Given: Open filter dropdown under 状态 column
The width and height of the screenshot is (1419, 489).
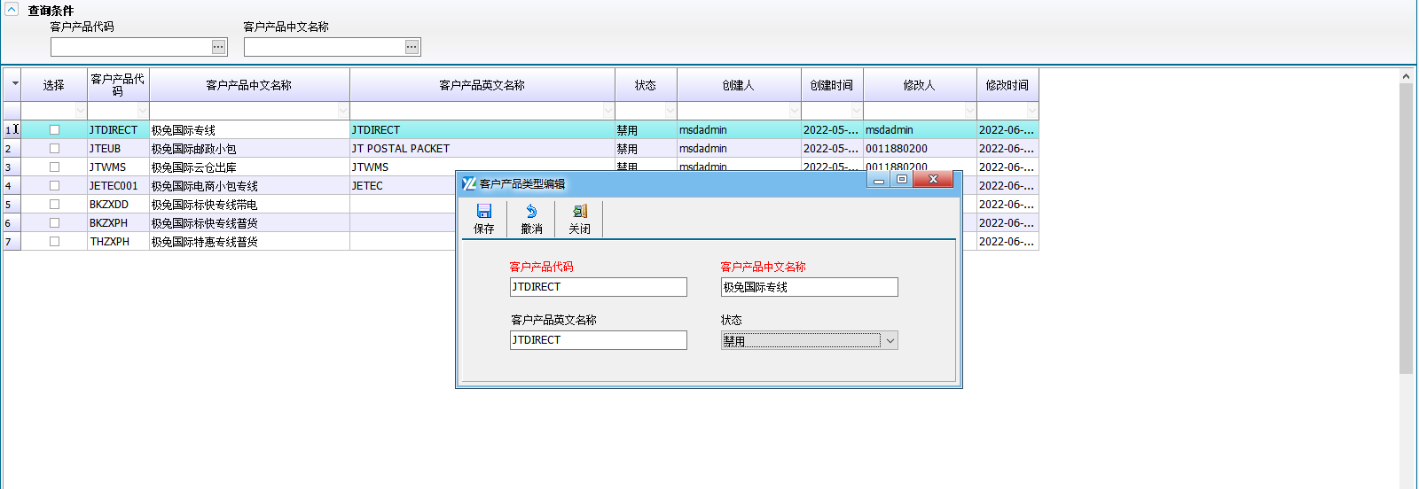Looking at the screenshot, I should coord(670,111).
